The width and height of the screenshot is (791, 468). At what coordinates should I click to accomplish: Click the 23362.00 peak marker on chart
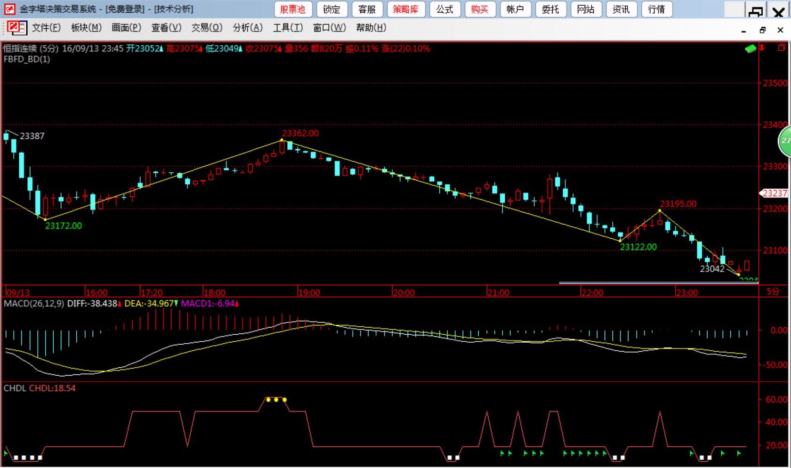tap(300, 133)
